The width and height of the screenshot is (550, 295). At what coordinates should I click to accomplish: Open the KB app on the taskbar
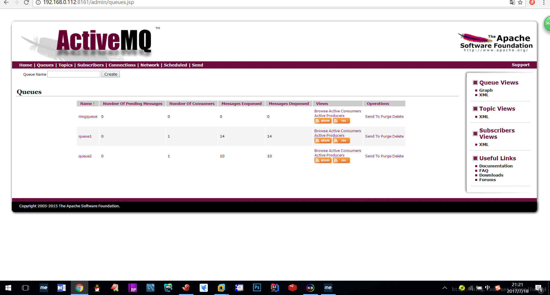310,288
